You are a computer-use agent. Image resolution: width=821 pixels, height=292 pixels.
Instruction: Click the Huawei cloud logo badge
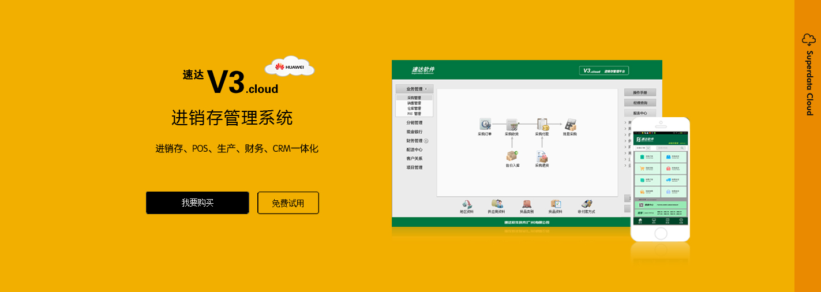tap(290, 67)
